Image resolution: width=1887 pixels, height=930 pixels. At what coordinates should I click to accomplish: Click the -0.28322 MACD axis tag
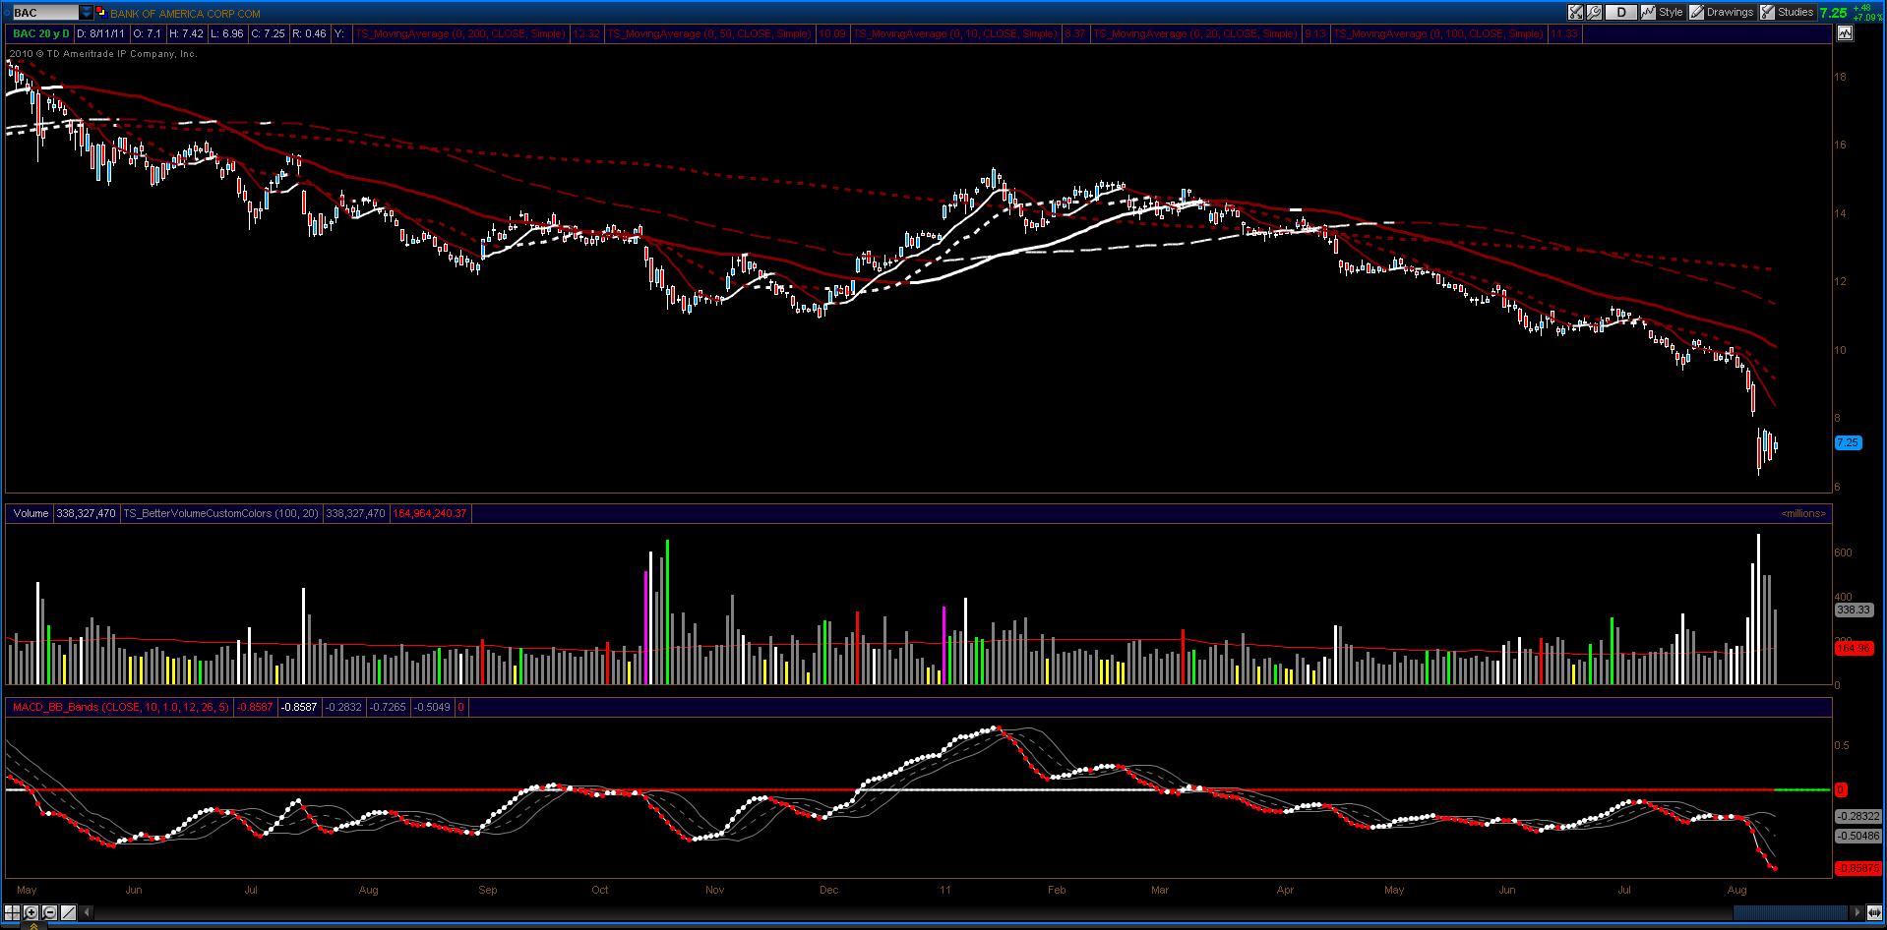coord(1857,816)
